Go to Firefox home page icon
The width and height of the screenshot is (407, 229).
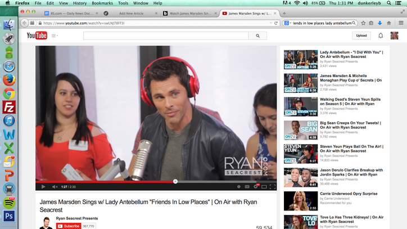tap(389, 23)
